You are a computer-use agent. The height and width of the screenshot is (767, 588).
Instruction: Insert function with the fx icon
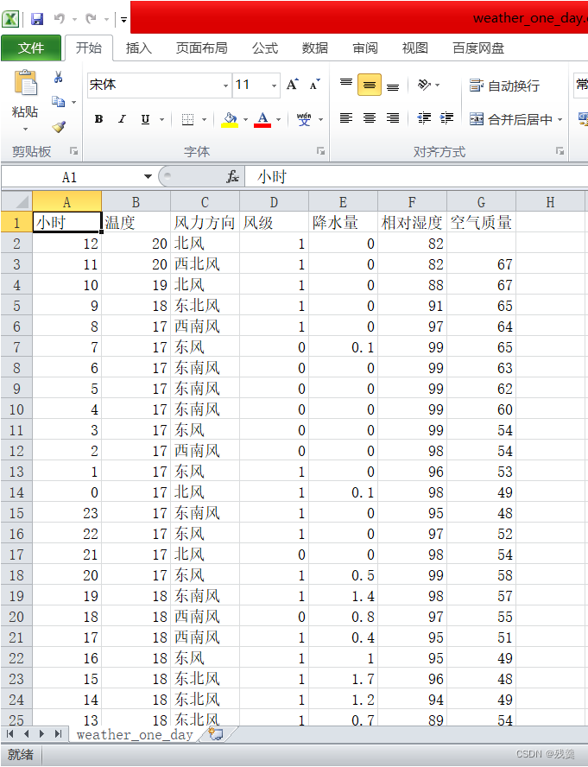pos(233,176)
